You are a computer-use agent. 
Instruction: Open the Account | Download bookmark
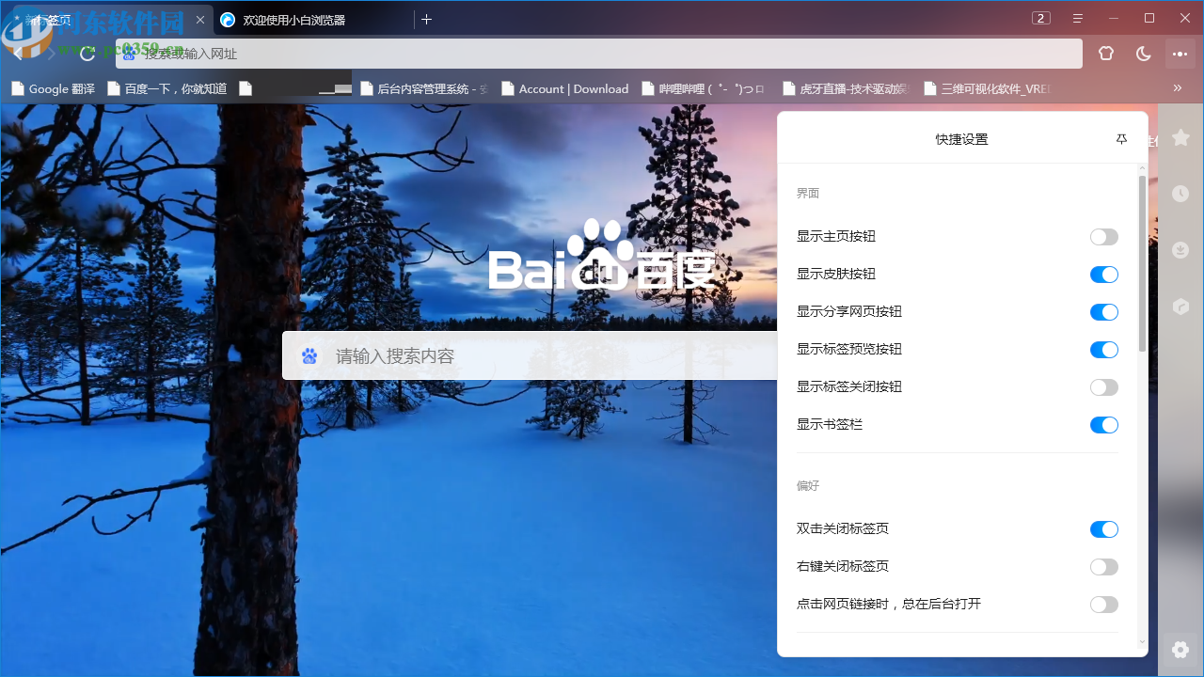click(x=564, y=87)
